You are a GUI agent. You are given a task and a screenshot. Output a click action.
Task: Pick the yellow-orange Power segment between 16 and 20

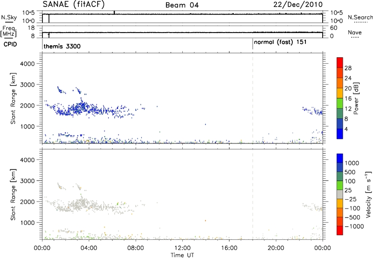click(340, 93)
